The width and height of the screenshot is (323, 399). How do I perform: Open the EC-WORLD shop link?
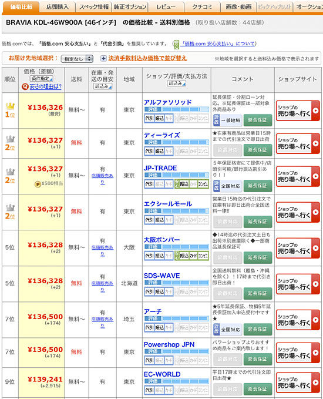(x=162, y=374)
